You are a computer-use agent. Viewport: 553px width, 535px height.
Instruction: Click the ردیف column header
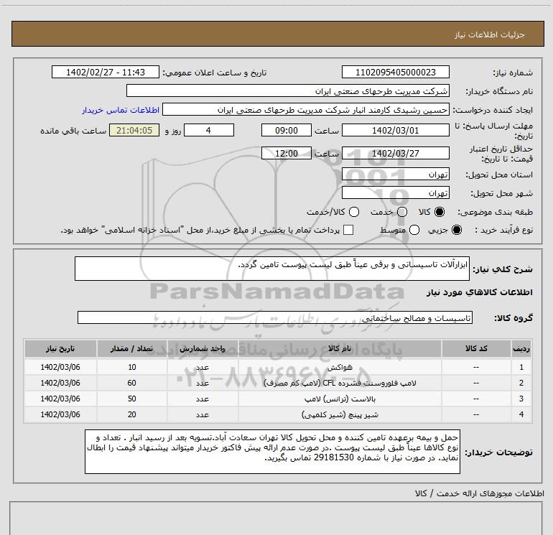pyautogui.click(x=521, y=348)
